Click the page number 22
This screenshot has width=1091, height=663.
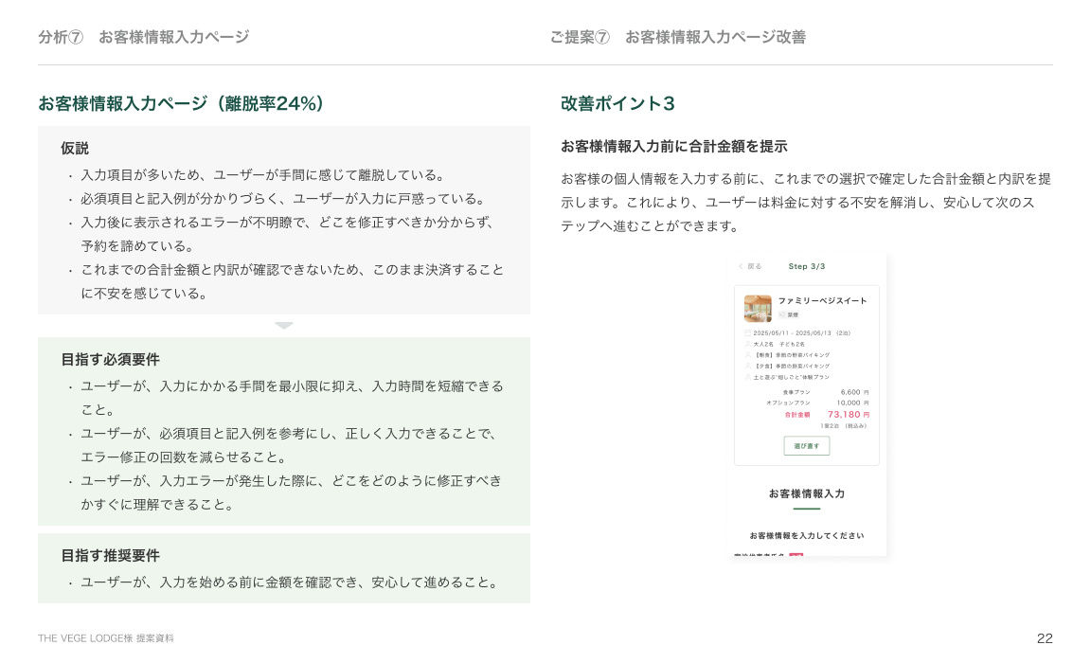tap(1045, 638)
